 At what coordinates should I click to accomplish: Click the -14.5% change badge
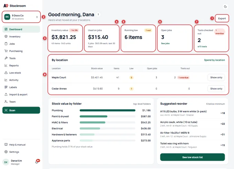coord(74,30)
